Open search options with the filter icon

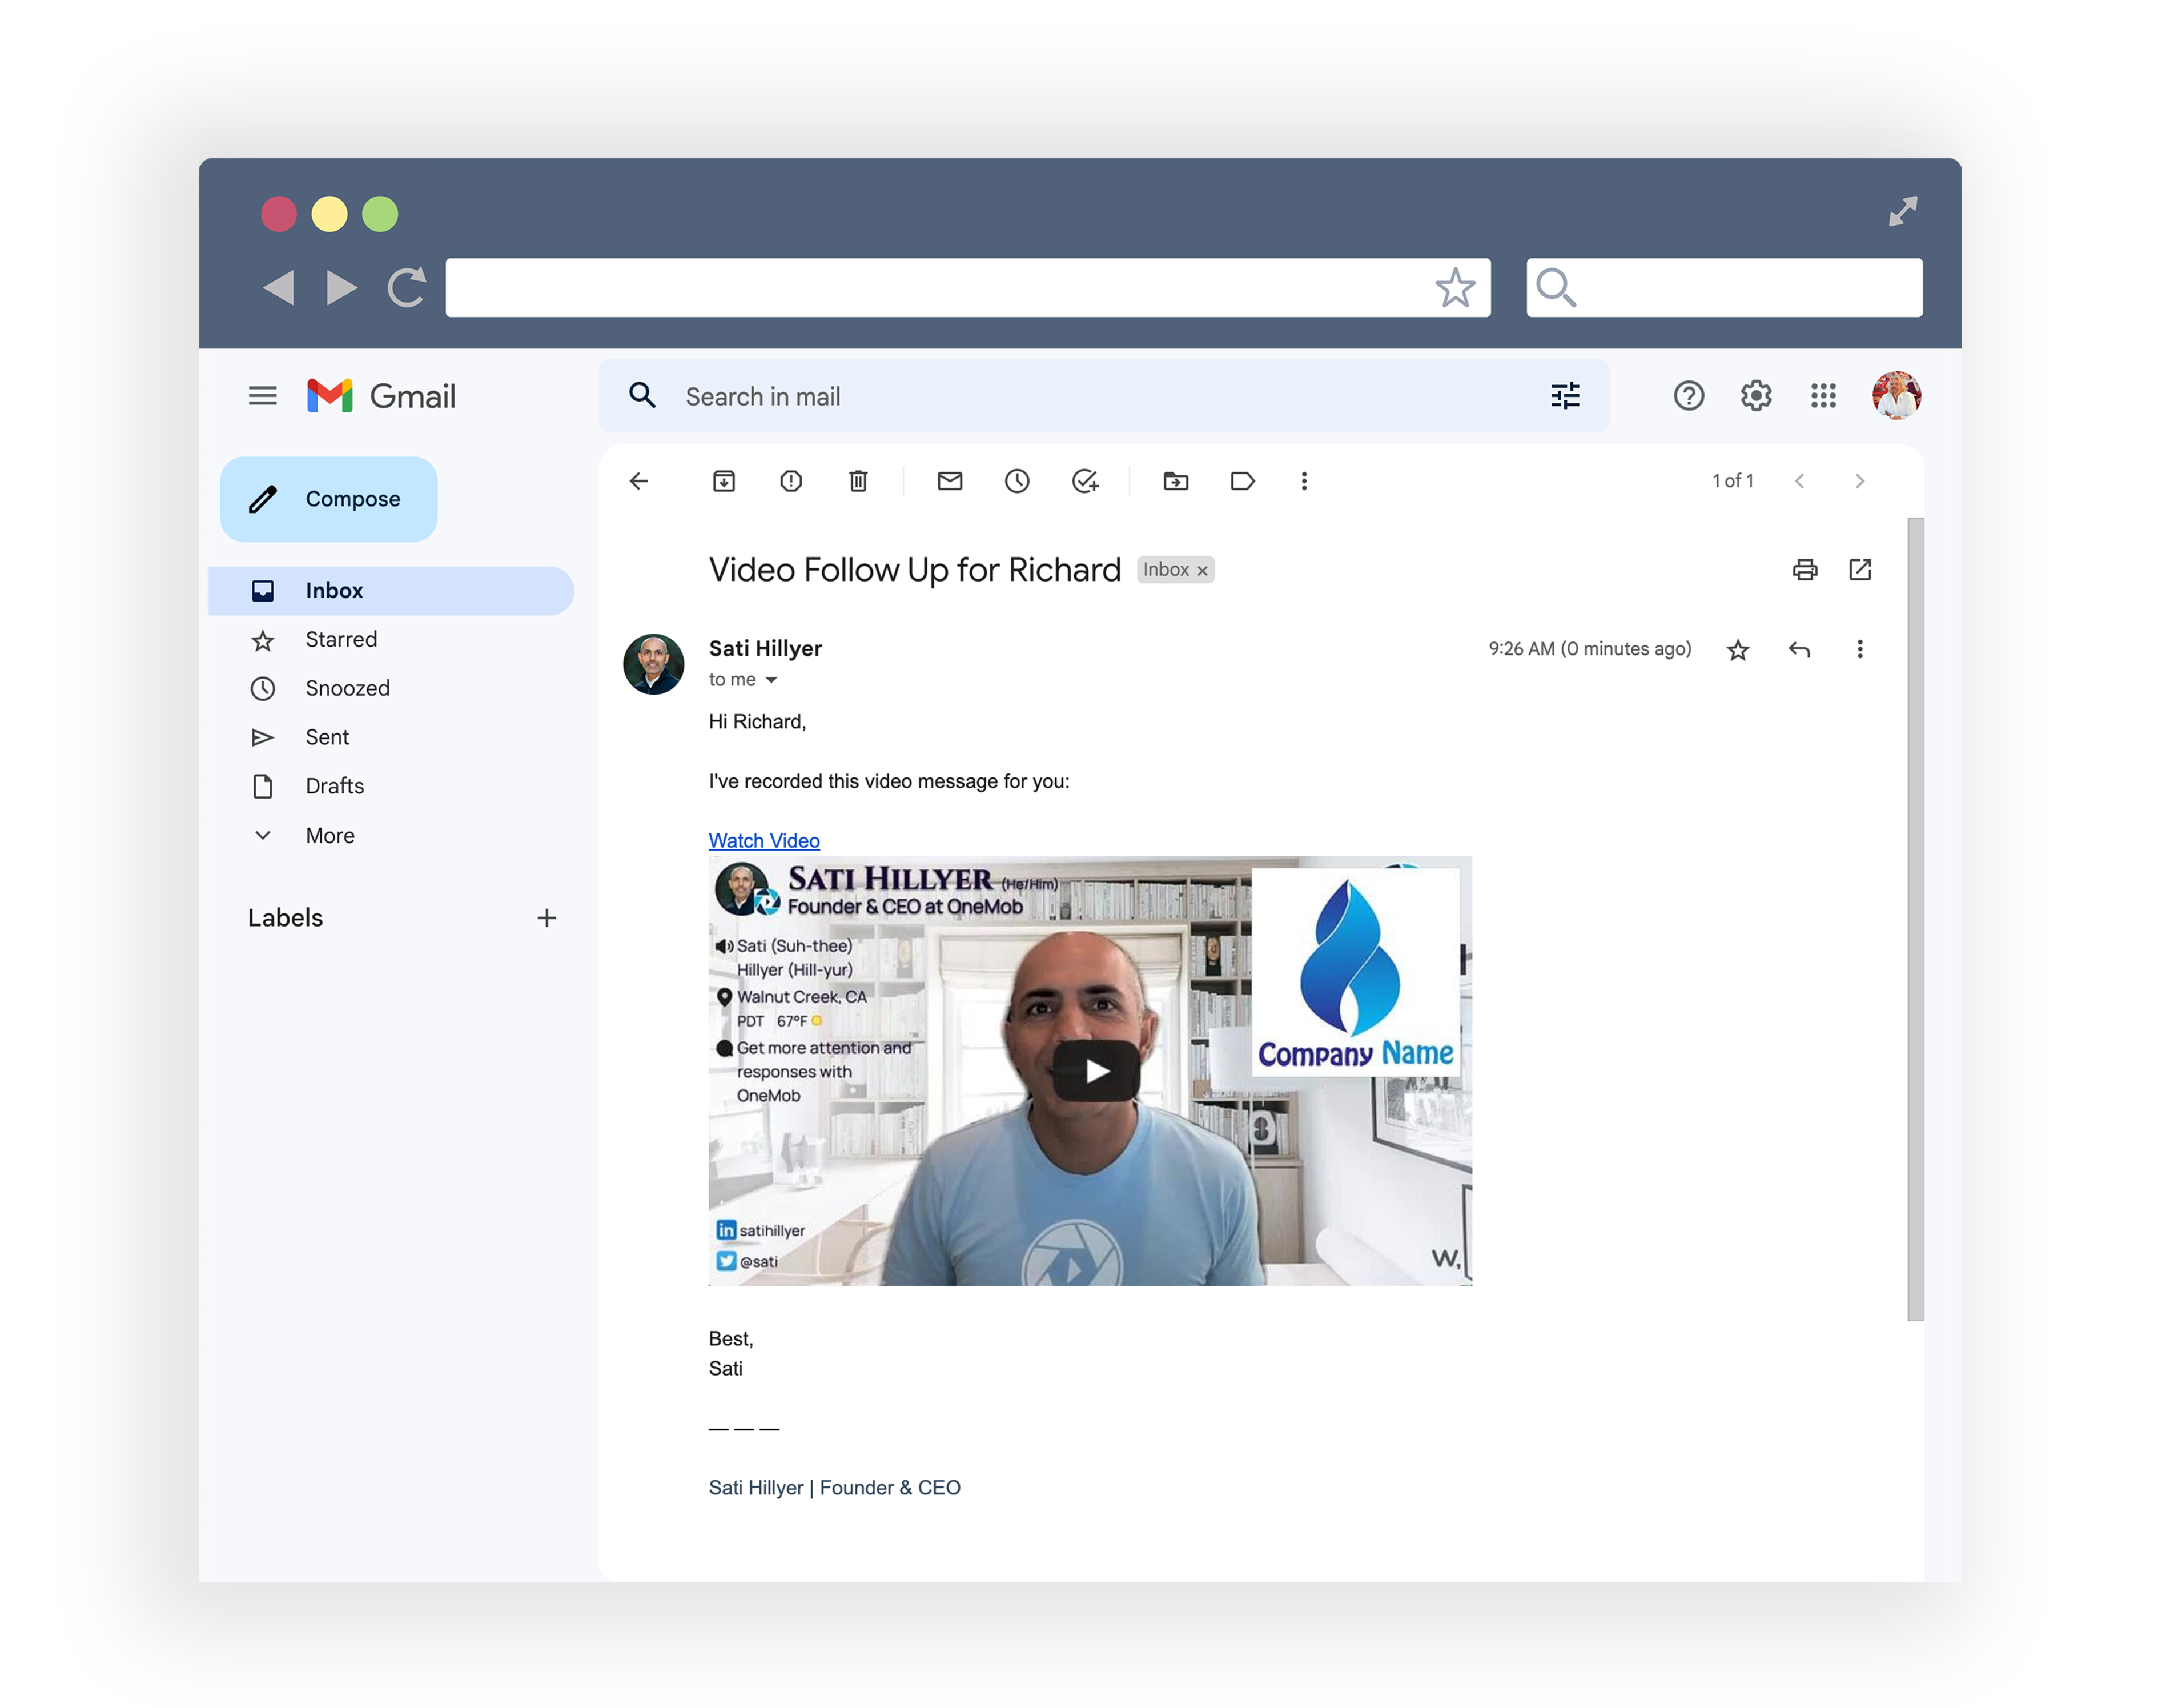coord(1564,396)
